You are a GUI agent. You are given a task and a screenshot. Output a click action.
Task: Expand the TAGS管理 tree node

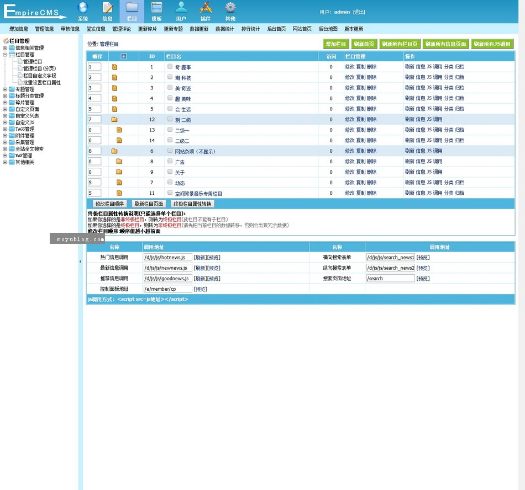pyautogui.click(x=5, y=129)
